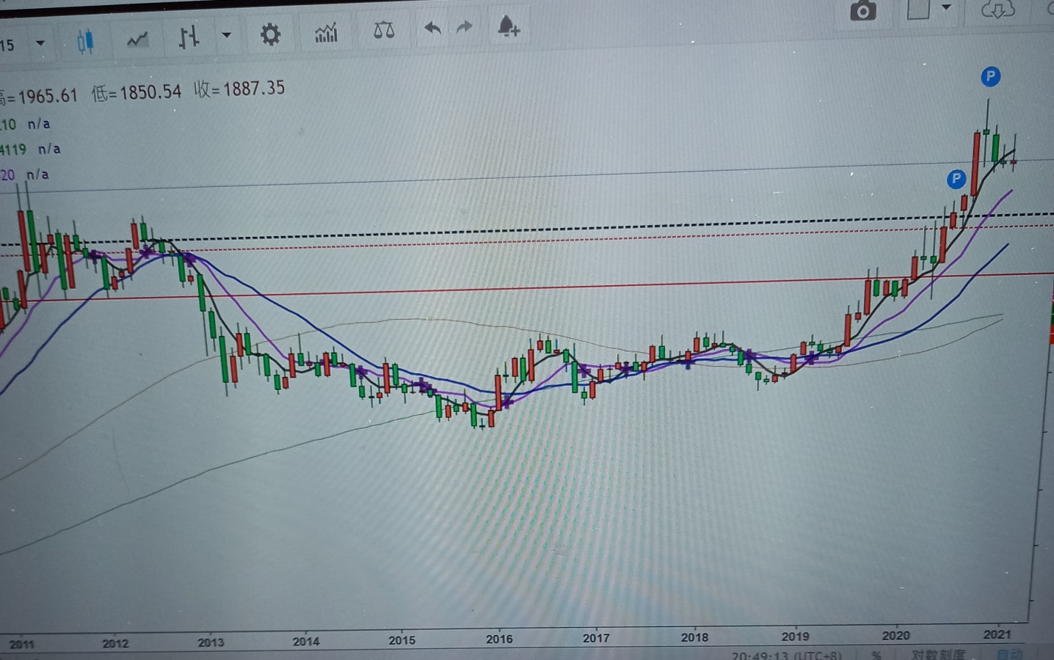1054x660 pixels.
Task: Create a new alert with bell icon
Action: click(509, 26)
